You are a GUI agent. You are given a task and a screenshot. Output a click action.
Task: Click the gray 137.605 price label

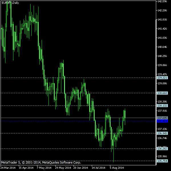[x=162, y=118]
